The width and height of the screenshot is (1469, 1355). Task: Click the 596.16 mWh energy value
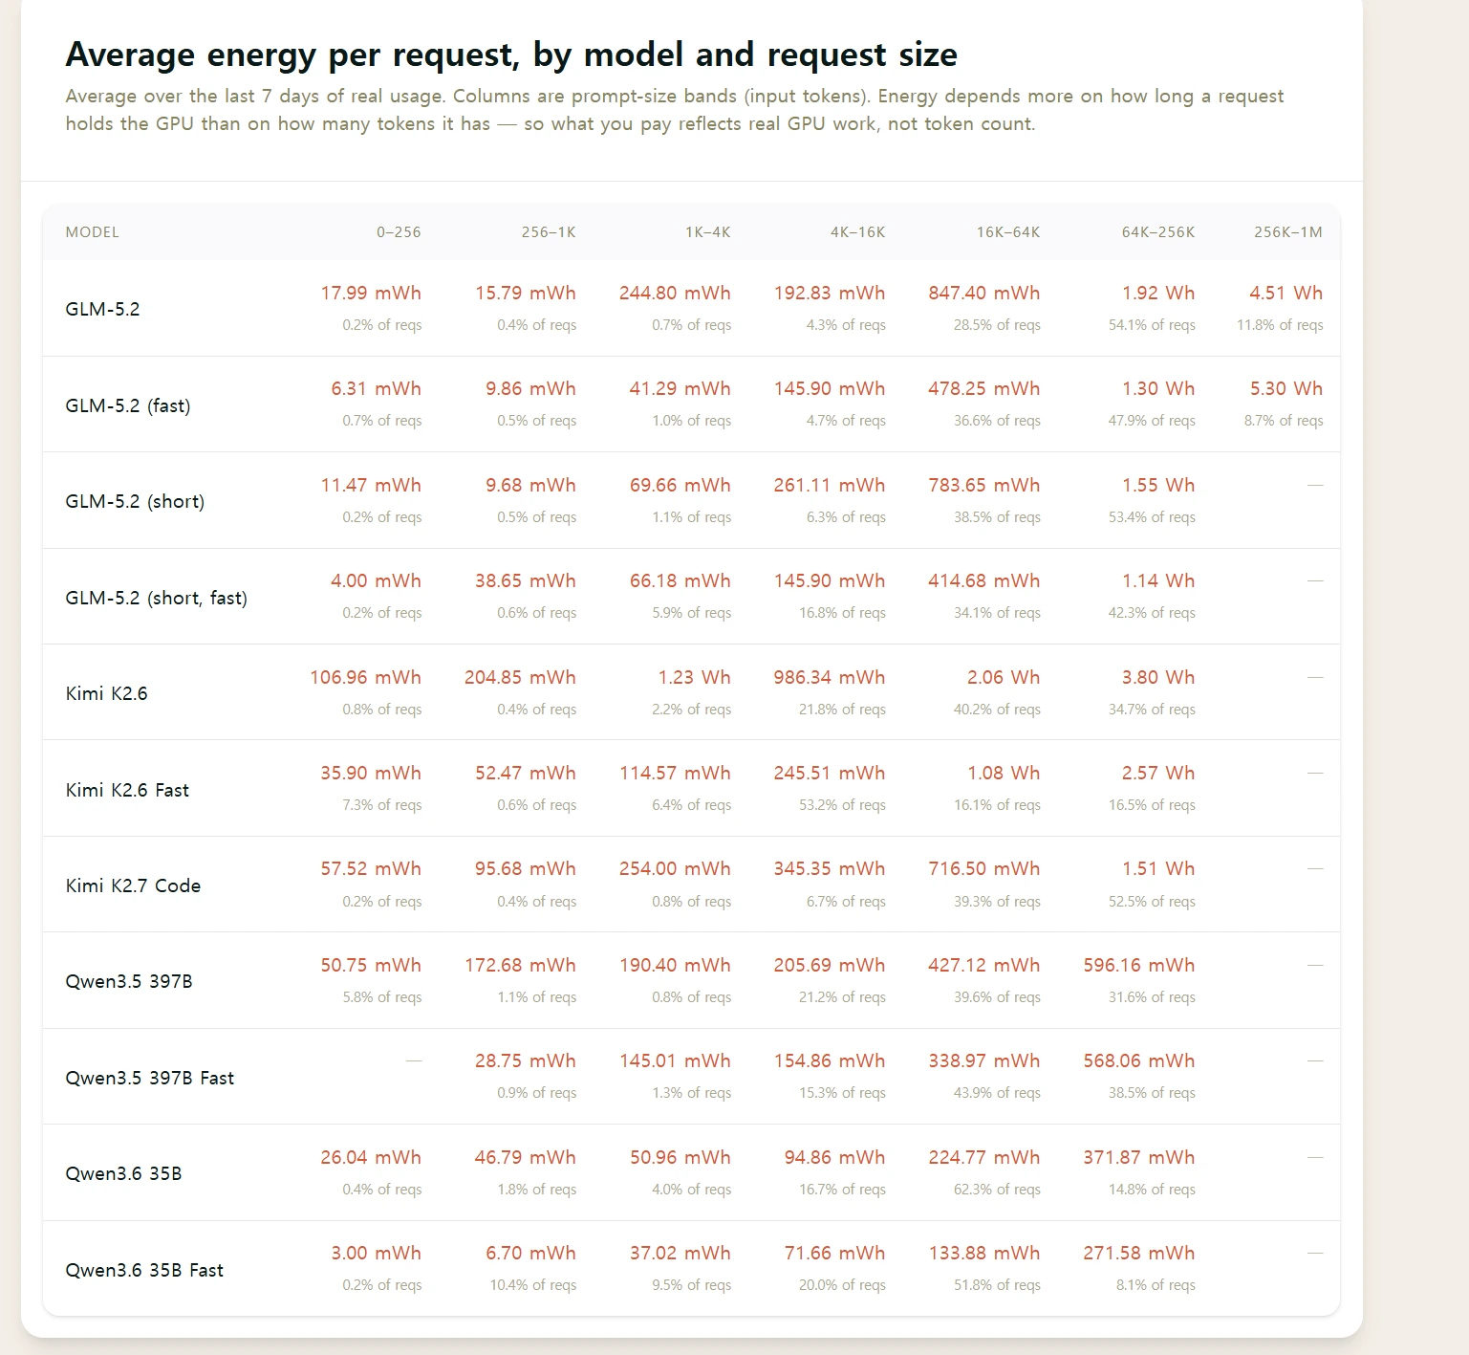pos(1139,965)
